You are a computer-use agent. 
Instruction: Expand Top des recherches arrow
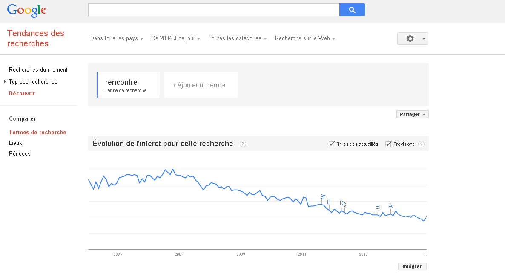coord(5,81)
